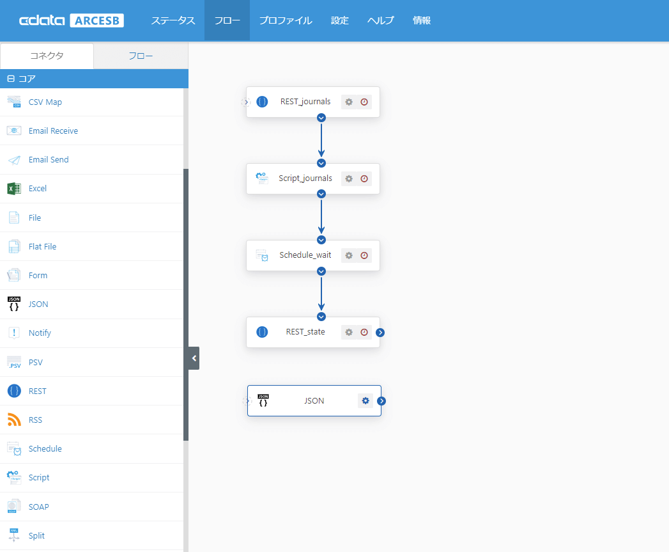Select the CSV Map connector icon
Image resolution: width=669 pixels, height=552 pixels.
(x=14, y=102)
